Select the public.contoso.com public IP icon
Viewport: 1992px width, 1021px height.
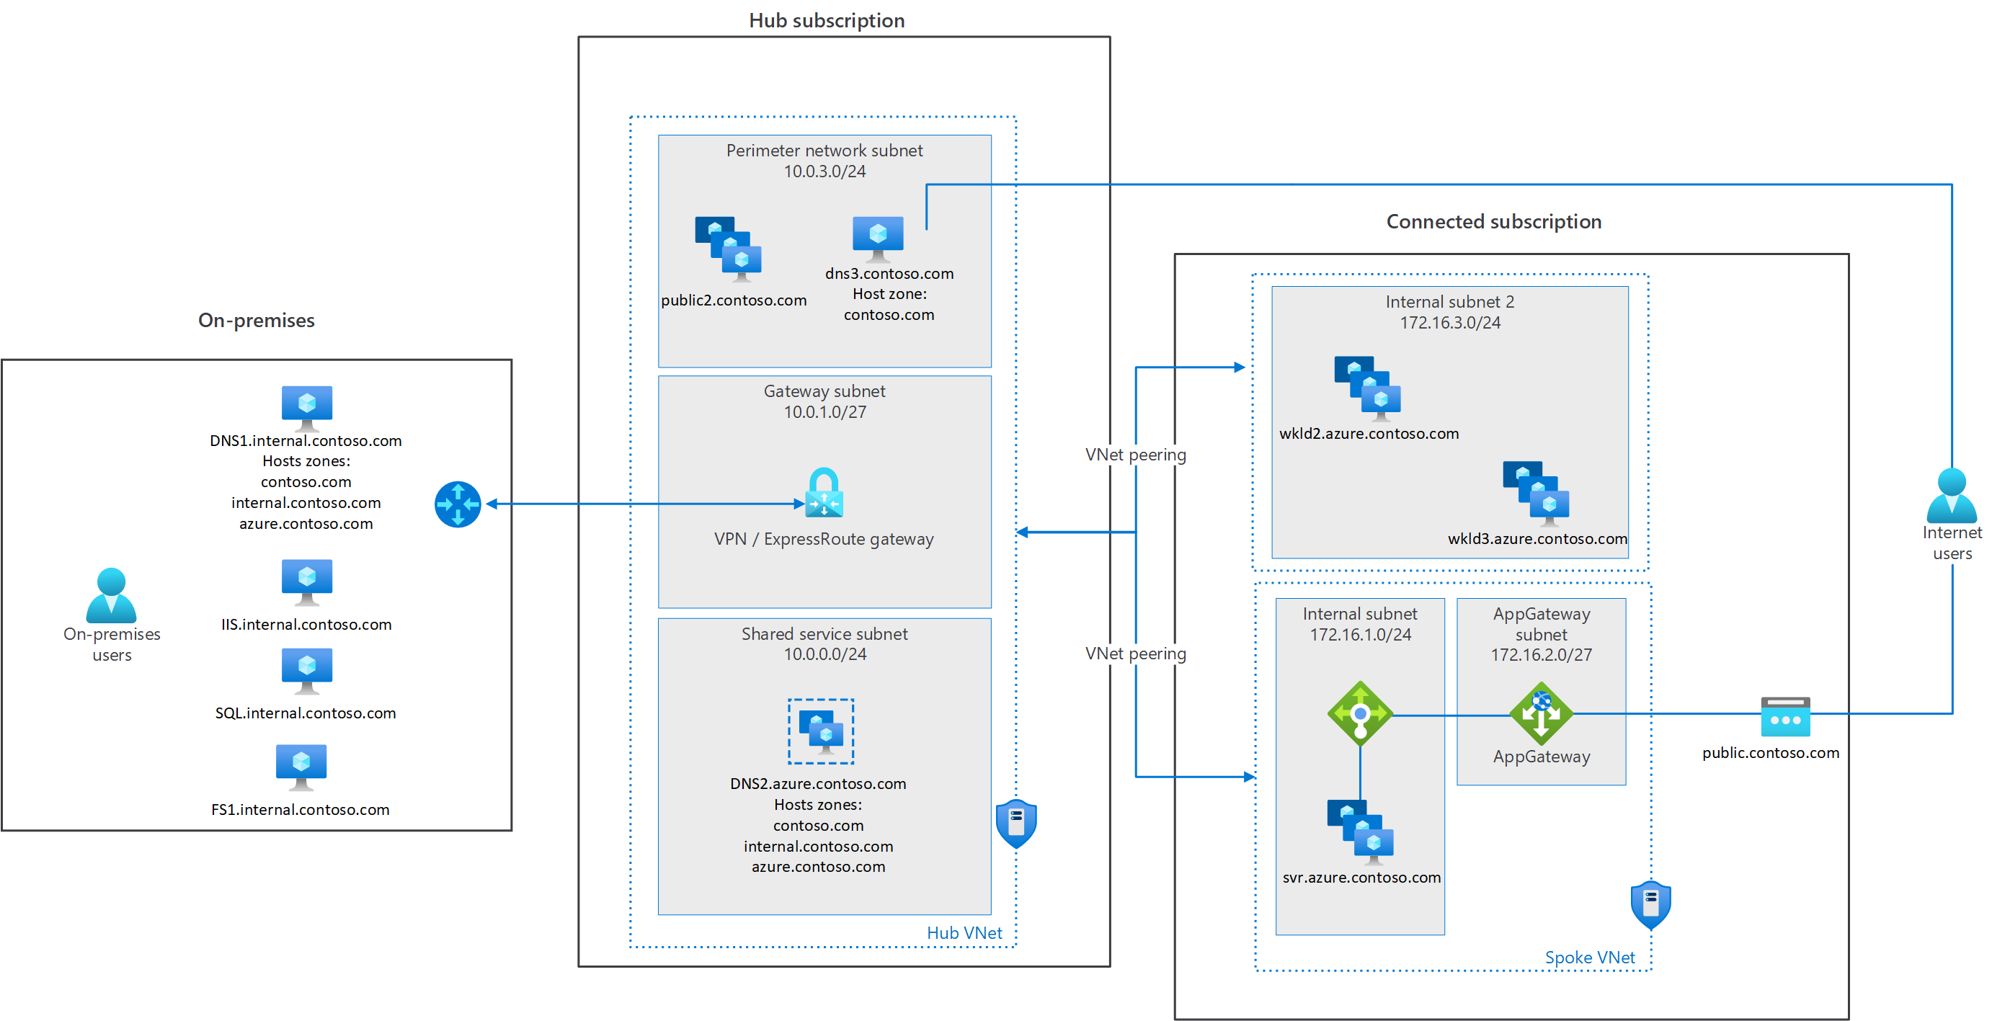click(1784, 716)
